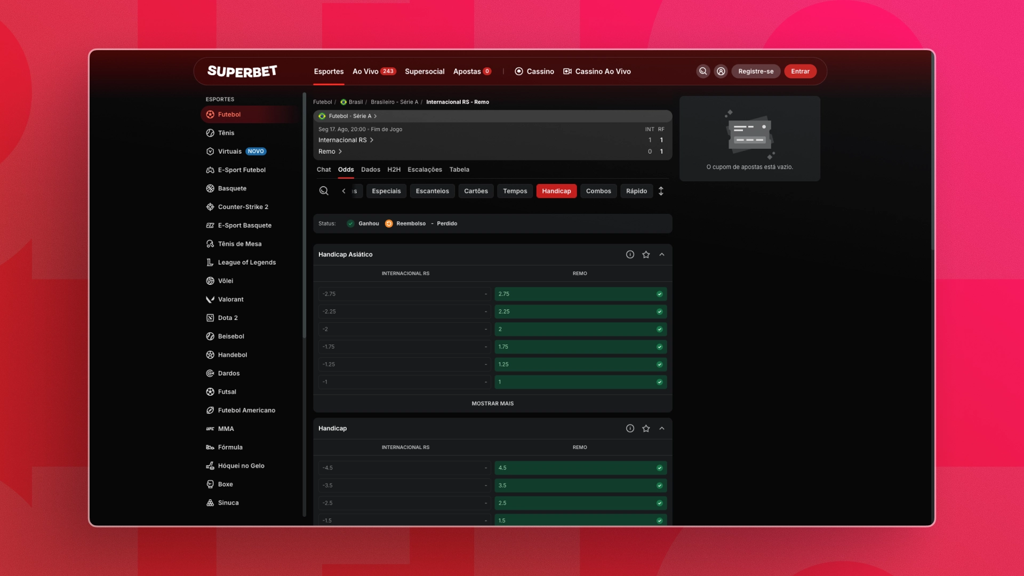Viewport: 1024px width, 576px height.
Task: Open Apostas in top navigation
Action: point(472,71)
